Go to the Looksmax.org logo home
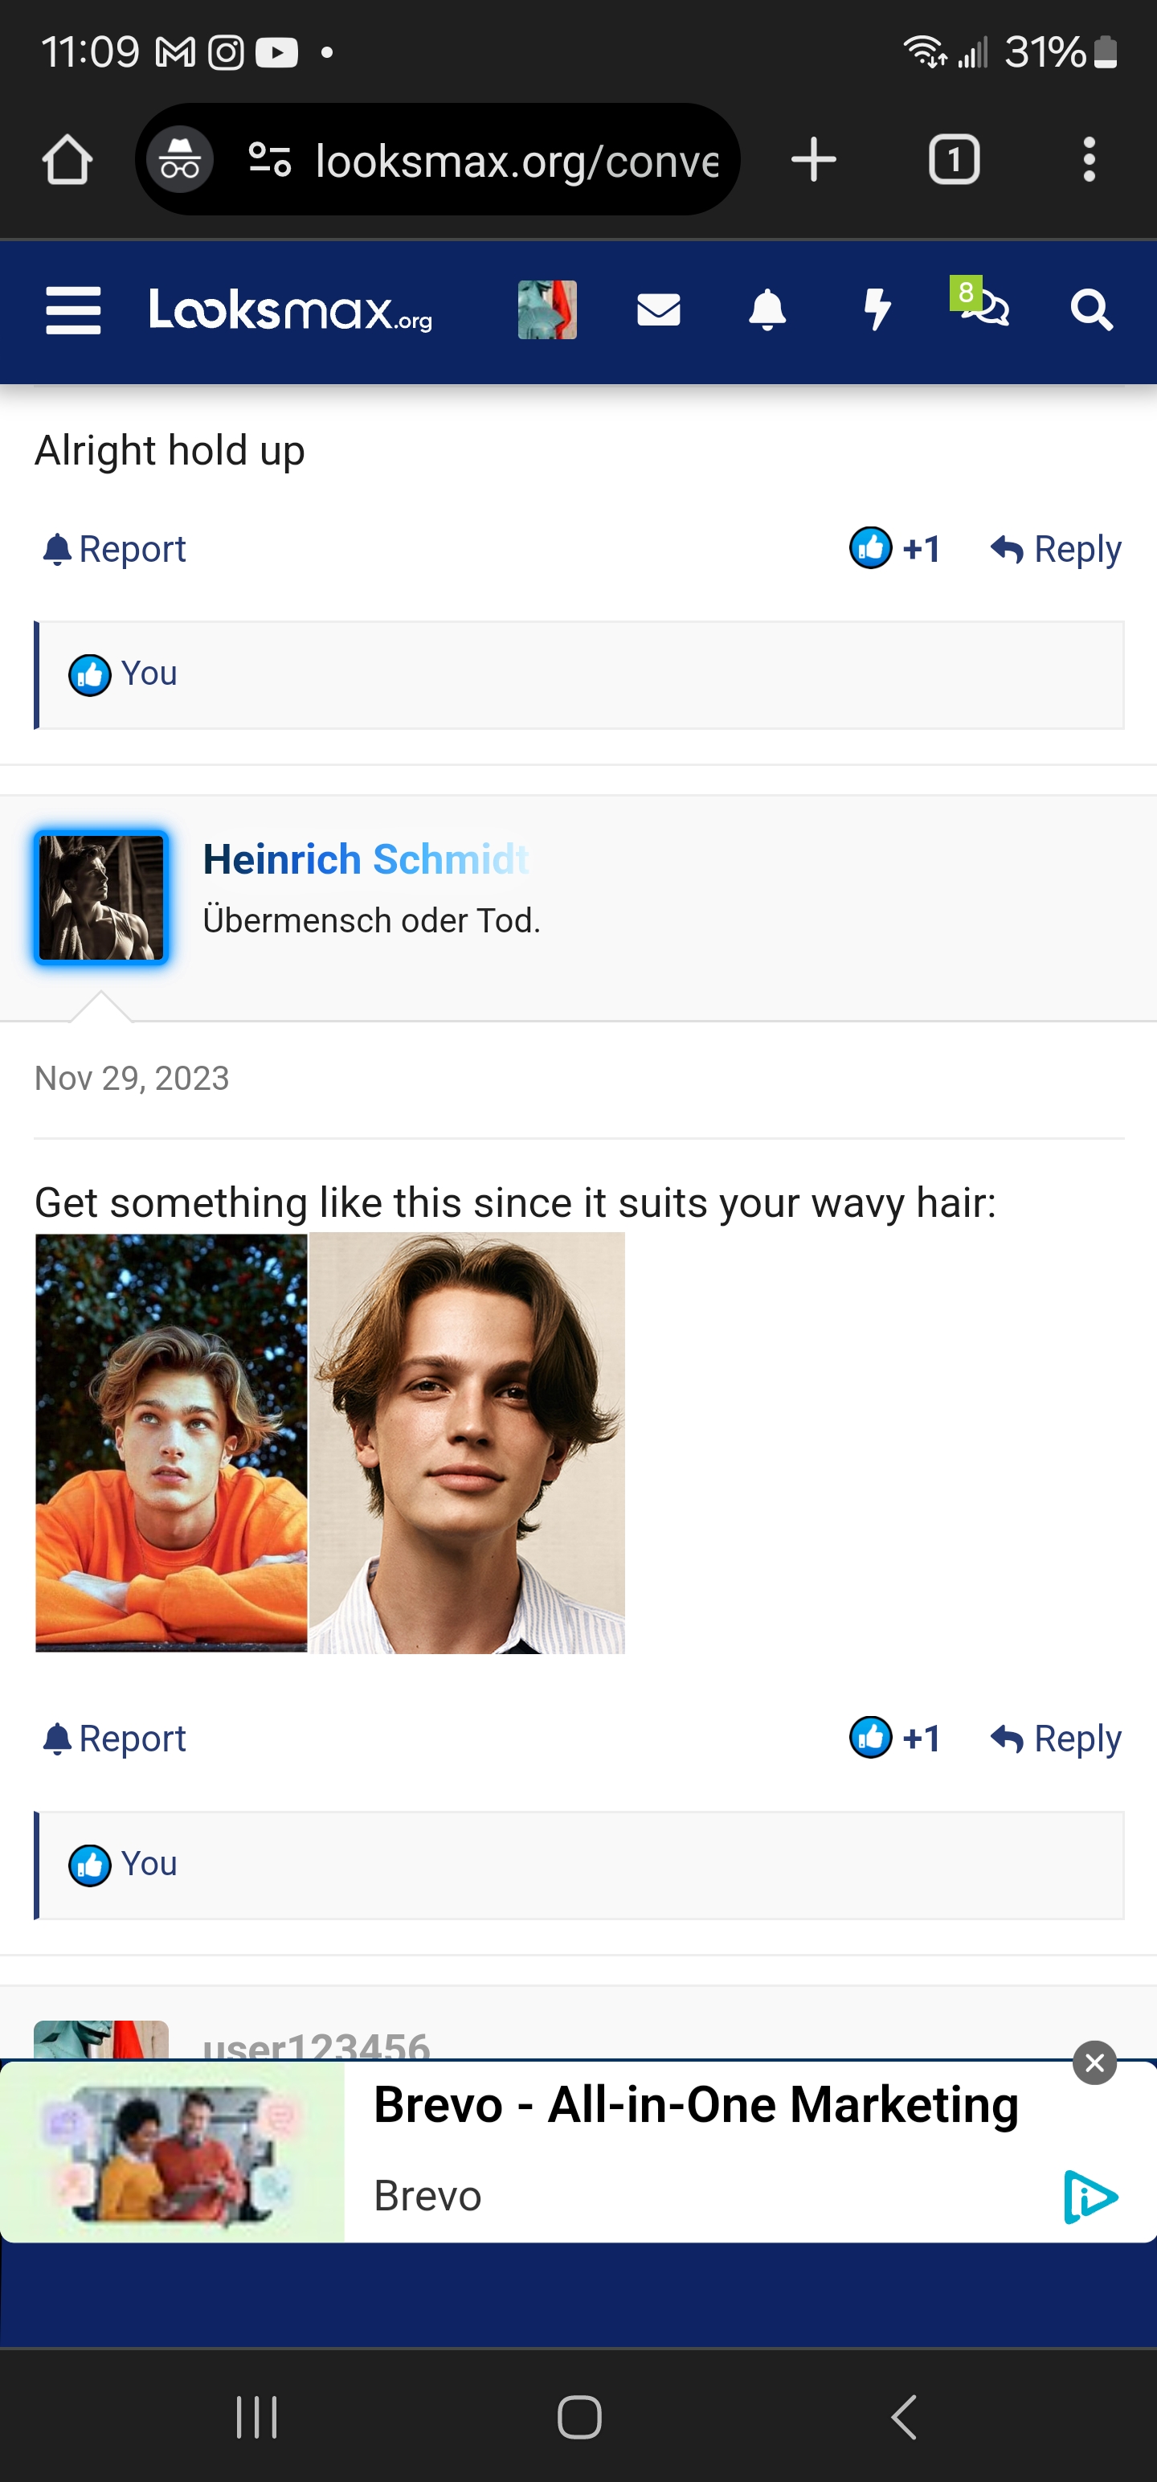 click(x=291, y=310)
